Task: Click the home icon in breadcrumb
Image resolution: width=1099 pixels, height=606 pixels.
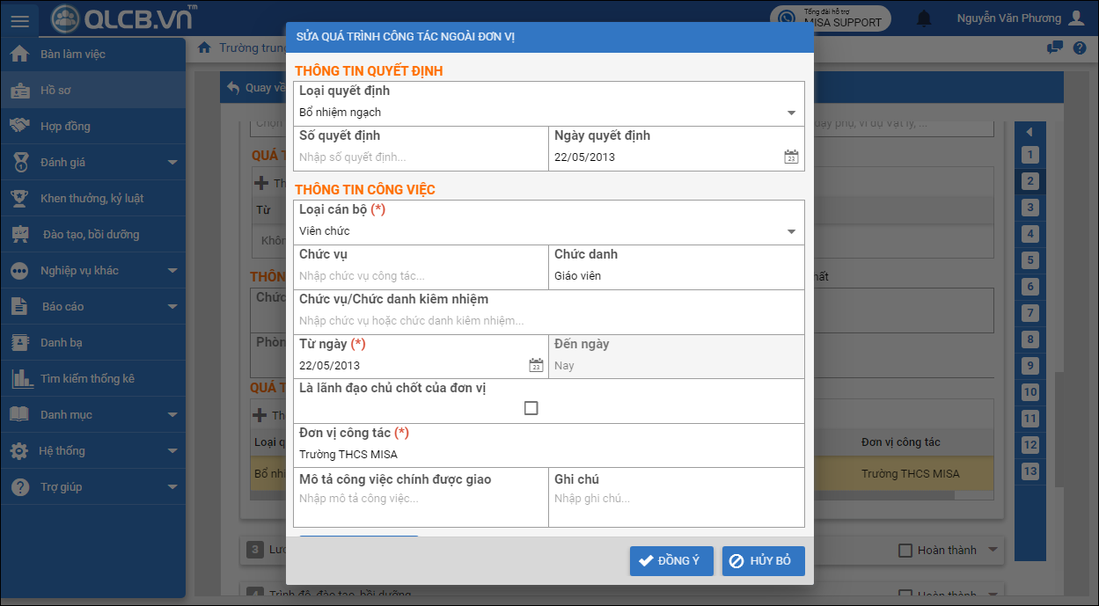Action: (x=204, y=47)
